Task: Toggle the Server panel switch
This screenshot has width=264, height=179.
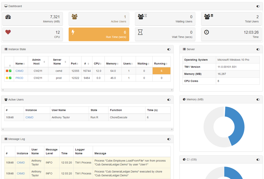Action: point(258,49)
